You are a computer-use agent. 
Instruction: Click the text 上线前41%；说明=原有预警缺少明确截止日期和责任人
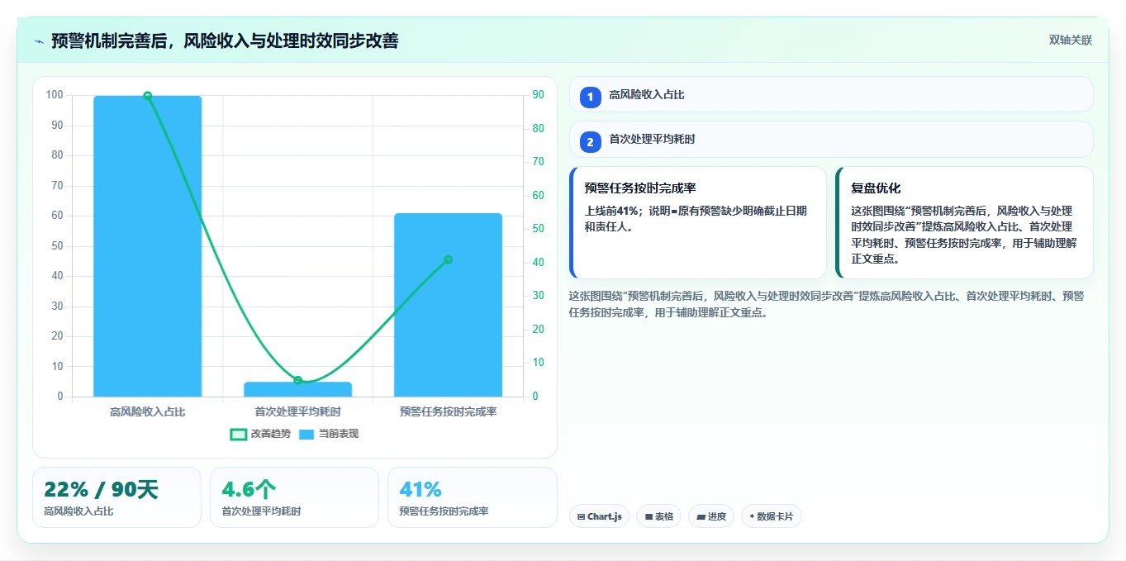(696, 218)
